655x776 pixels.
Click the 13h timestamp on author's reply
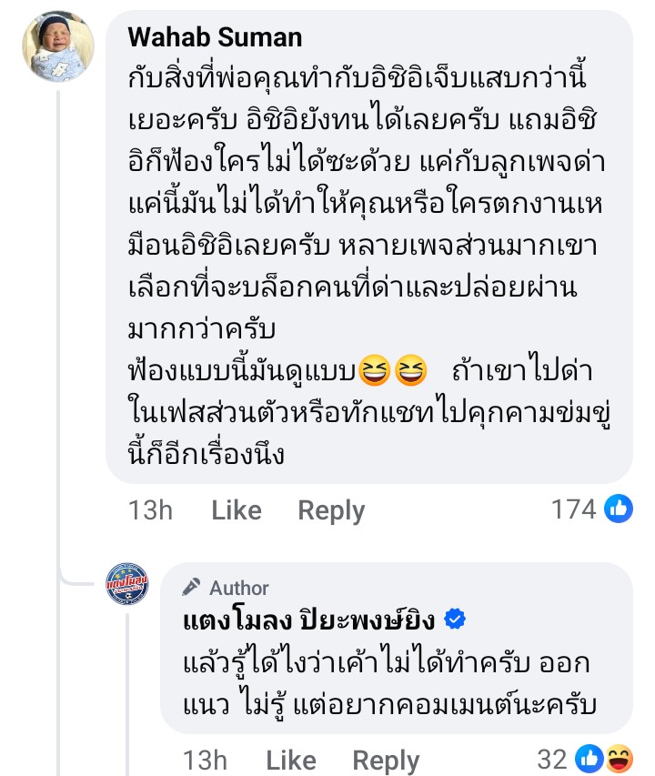[204, 760]
